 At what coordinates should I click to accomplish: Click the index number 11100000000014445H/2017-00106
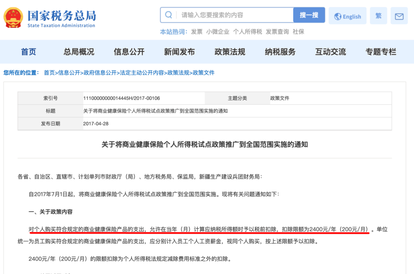click(x=122, y=98)
